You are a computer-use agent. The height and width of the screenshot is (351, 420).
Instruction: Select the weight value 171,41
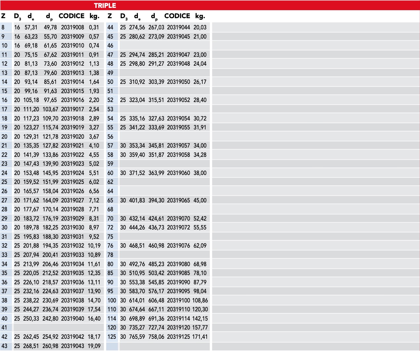(200, 337)
